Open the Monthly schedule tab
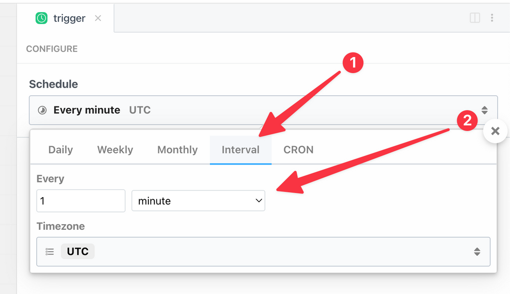The height and width of the screenshot is (294, 510). (x=177, y=150)
